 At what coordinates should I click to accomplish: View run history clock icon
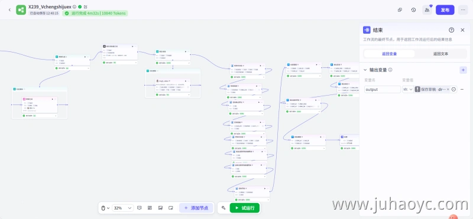click(413, 10)
